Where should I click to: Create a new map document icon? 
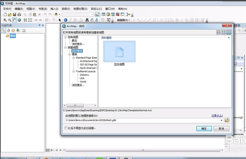click(x=5, y=15)
